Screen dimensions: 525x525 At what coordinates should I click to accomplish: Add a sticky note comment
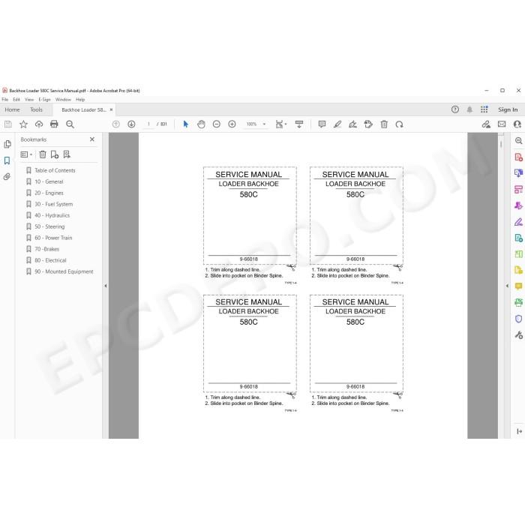click(x=322, y=124)
